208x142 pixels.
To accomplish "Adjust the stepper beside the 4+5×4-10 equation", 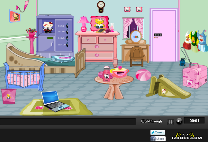I will (x=67, y=44).
